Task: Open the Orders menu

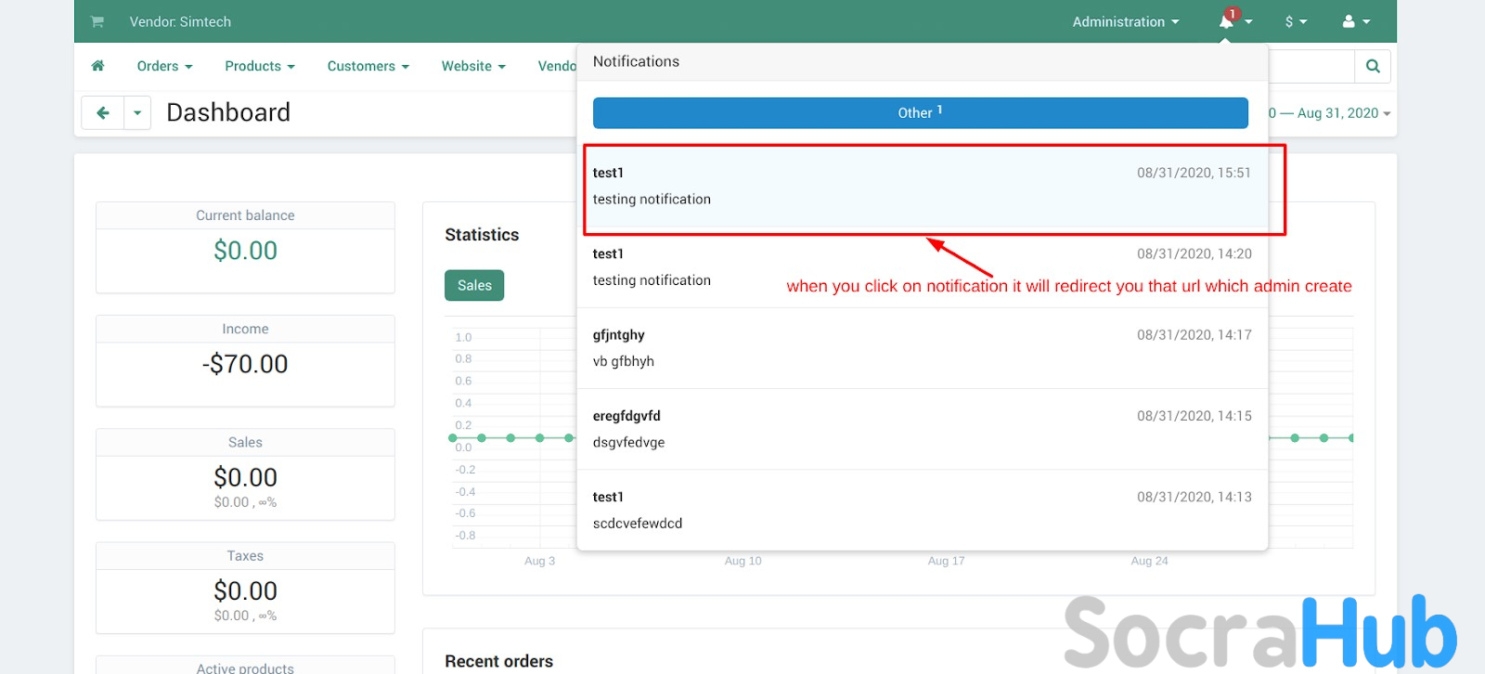Action: pos(164,66)
